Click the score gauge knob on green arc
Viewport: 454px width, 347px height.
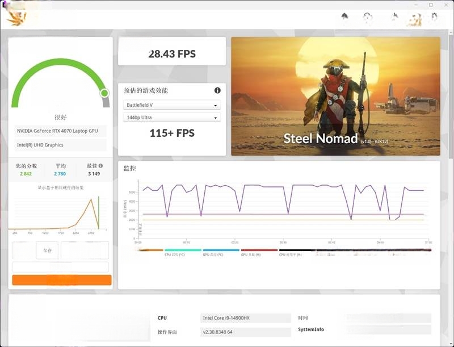click(x=104, y=93)
